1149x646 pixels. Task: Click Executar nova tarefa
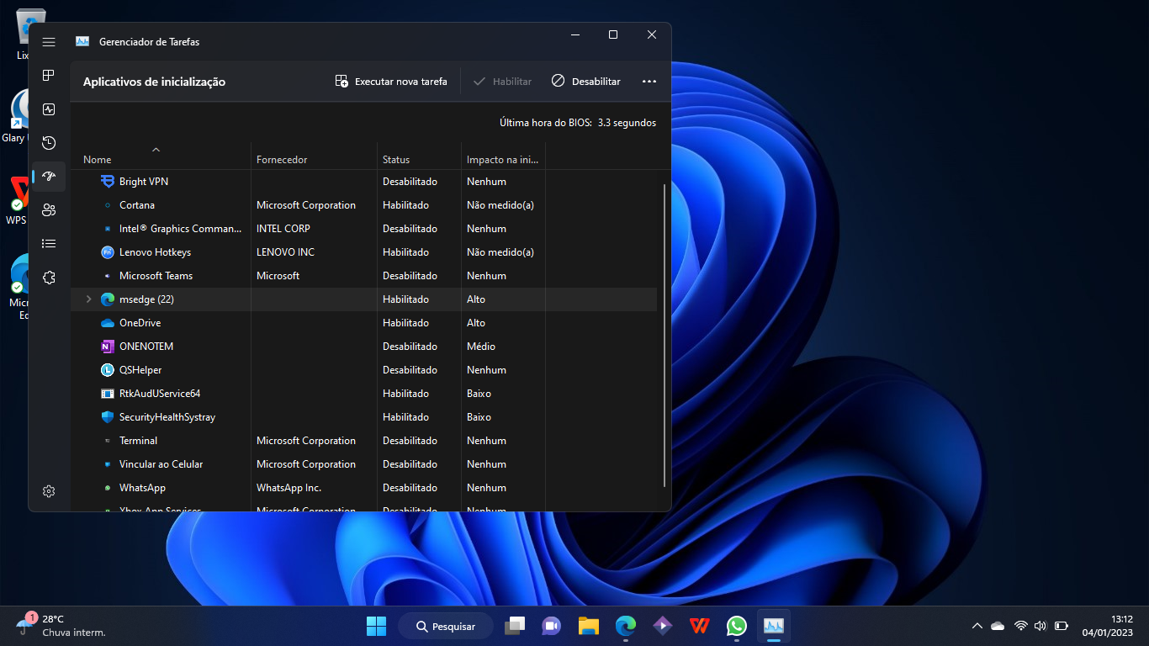pos(391,82)
